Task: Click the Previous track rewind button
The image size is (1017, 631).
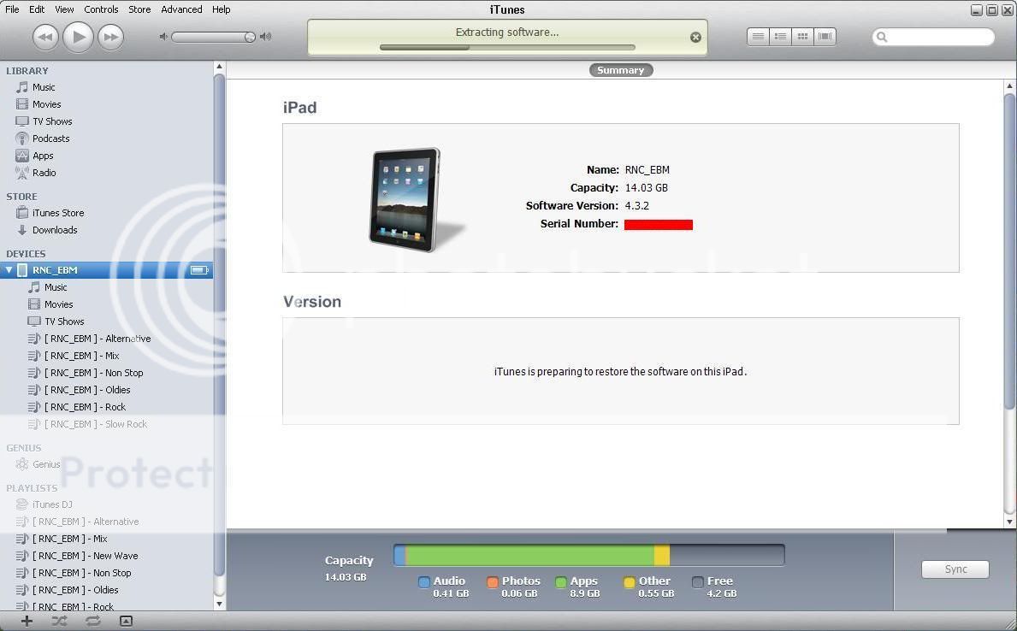Action: 45,37
